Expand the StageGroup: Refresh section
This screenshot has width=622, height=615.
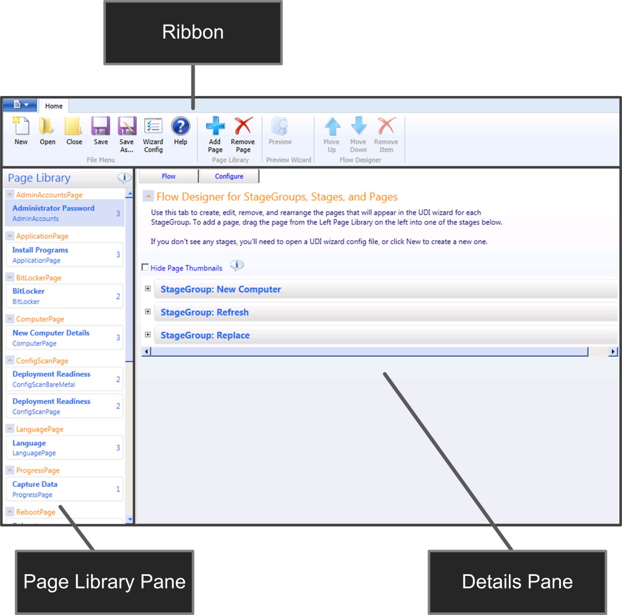[148, 312]
